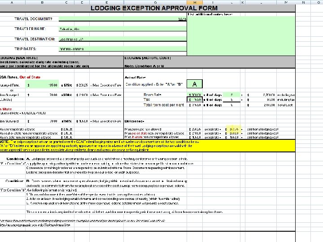Click the red 'In State' heading
This screenshot has height=242, width=323.
click(x=6, y=109)
